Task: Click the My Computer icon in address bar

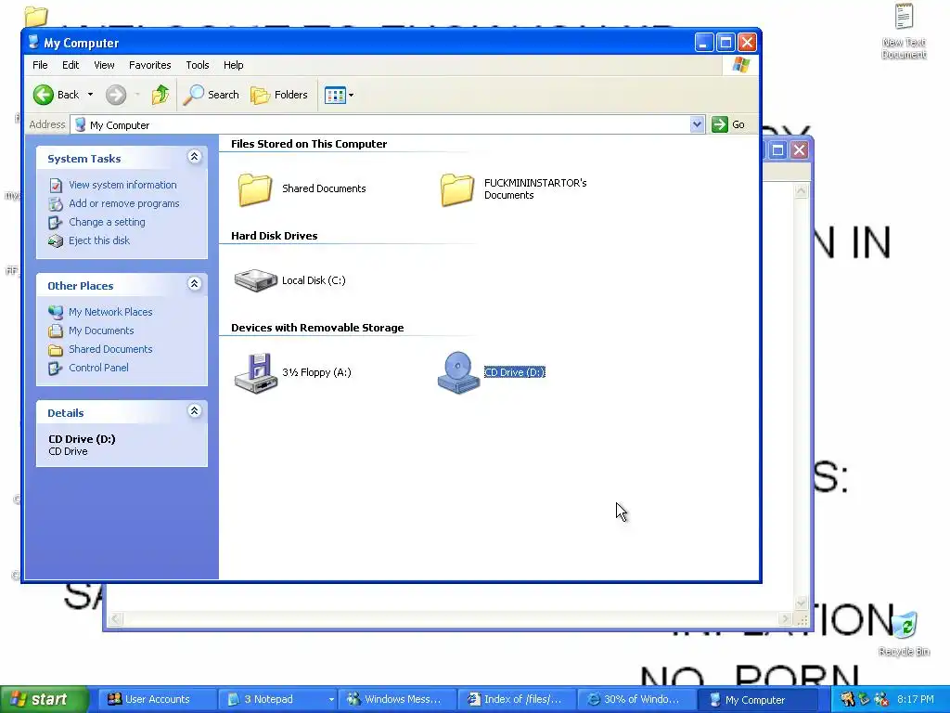Action: coord(80,125)
